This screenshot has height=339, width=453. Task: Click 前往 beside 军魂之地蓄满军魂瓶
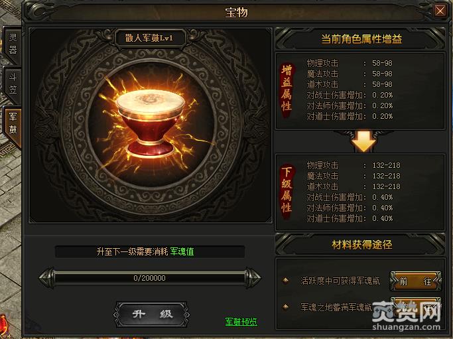pos(416,306)
